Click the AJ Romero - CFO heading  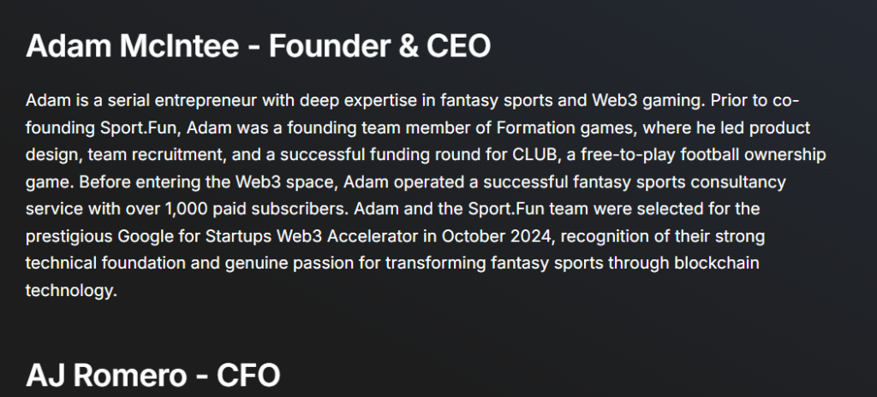click(x=152, y=375)
